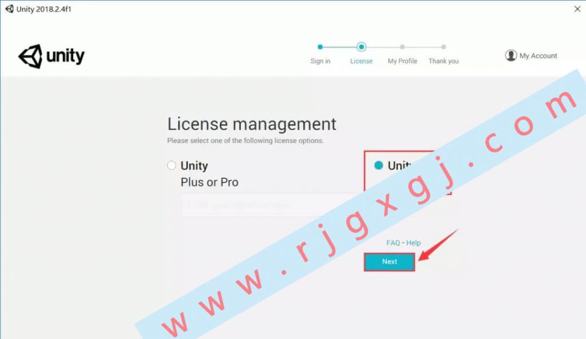Select the second Unity license radio option

[x=379, y=166]
